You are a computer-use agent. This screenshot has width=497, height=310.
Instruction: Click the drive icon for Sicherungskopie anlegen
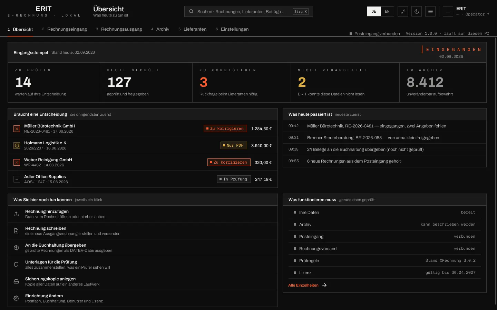pos(16,281)
